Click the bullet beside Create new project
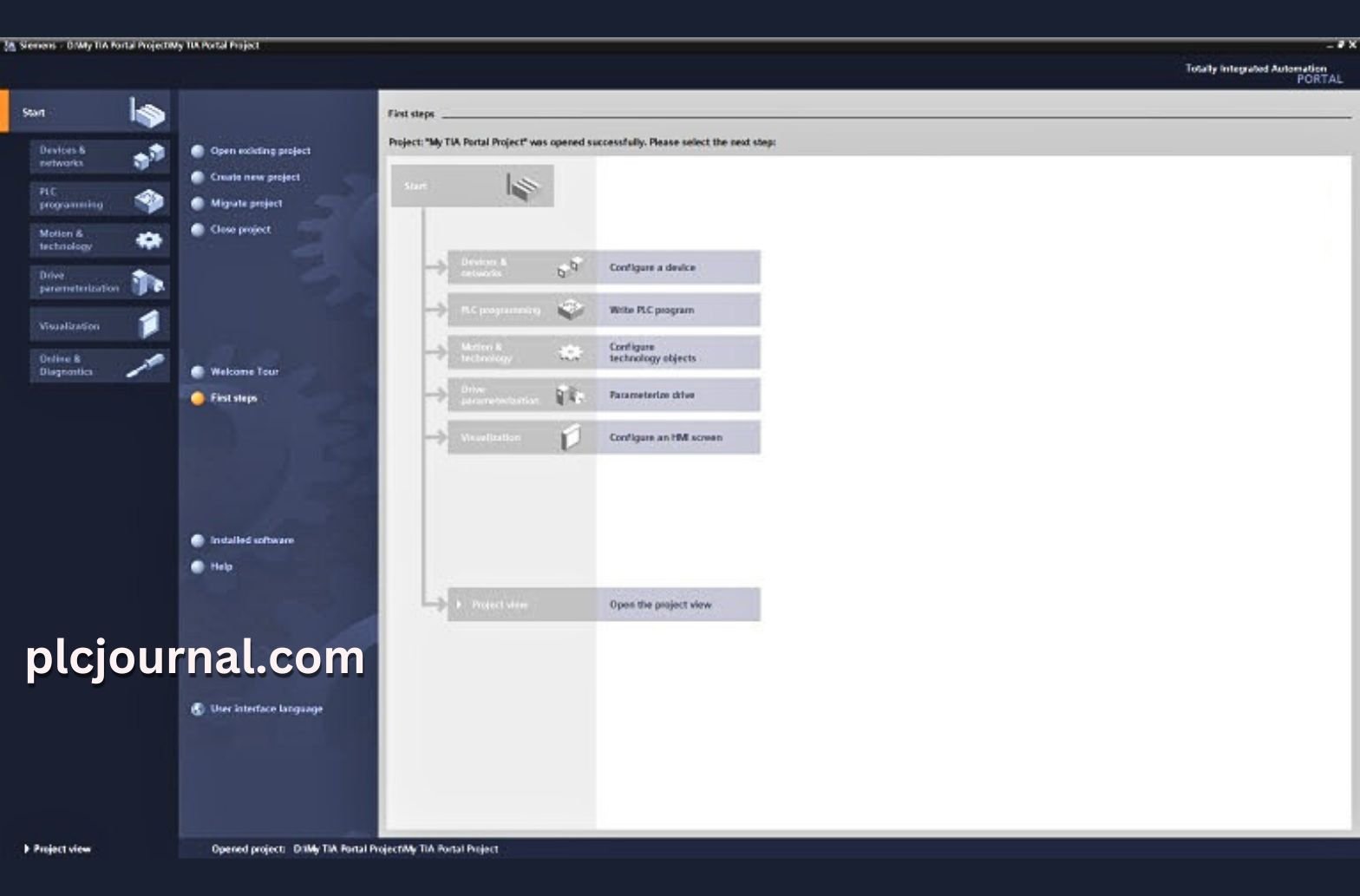The width and height of the screenshot is (1360, 896). [x=198, y=177]
